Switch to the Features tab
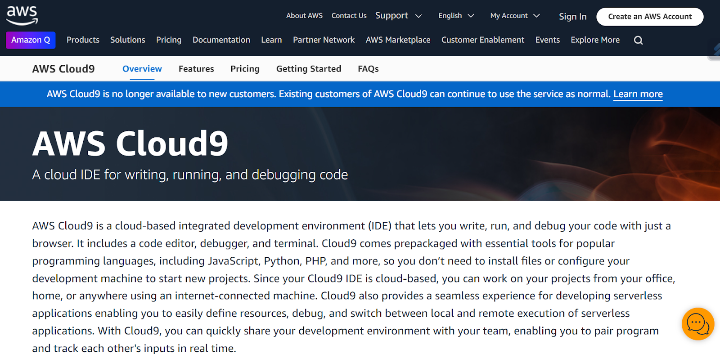This screenshot has height=354, width=720. (196, 69)
